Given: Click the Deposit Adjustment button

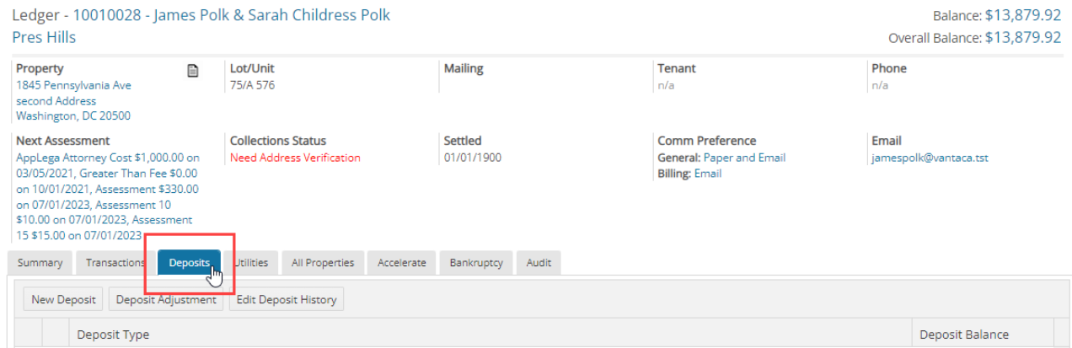Looking at the screenshot, I should [x=166, y=299].
